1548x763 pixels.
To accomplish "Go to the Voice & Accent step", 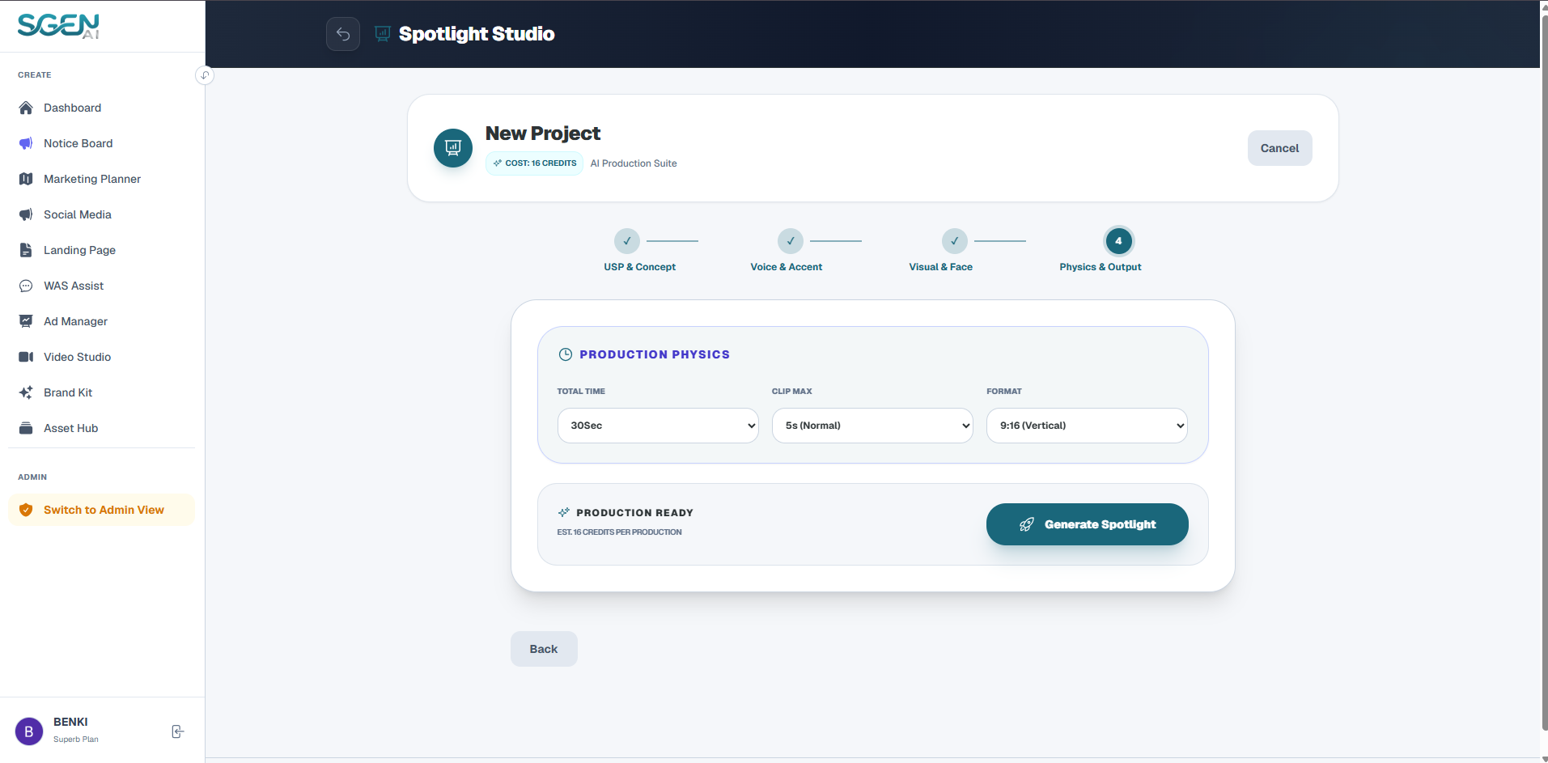I will (x=791, y=241).
